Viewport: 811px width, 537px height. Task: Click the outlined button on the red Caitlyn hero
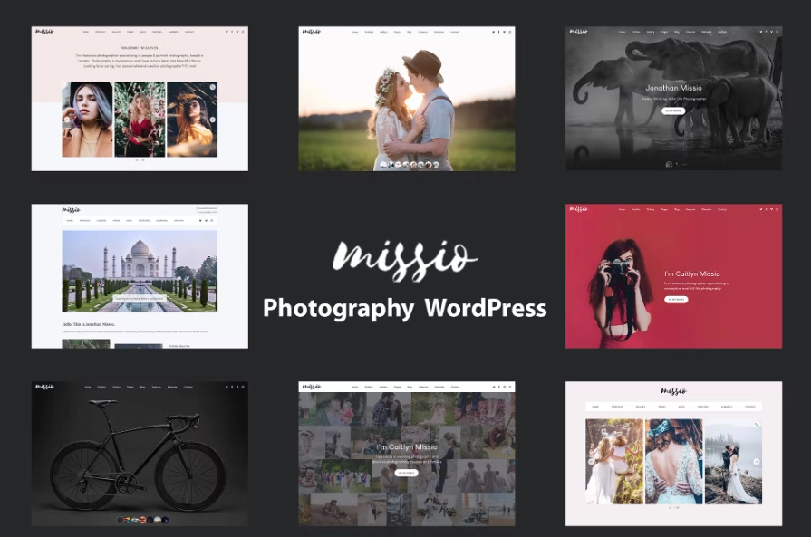(x=677, y=299)
